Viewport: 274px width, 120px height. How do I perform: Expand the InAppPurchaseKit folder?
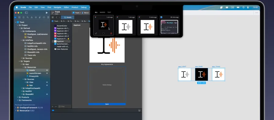pyautogui.click(x=21, y=88)
